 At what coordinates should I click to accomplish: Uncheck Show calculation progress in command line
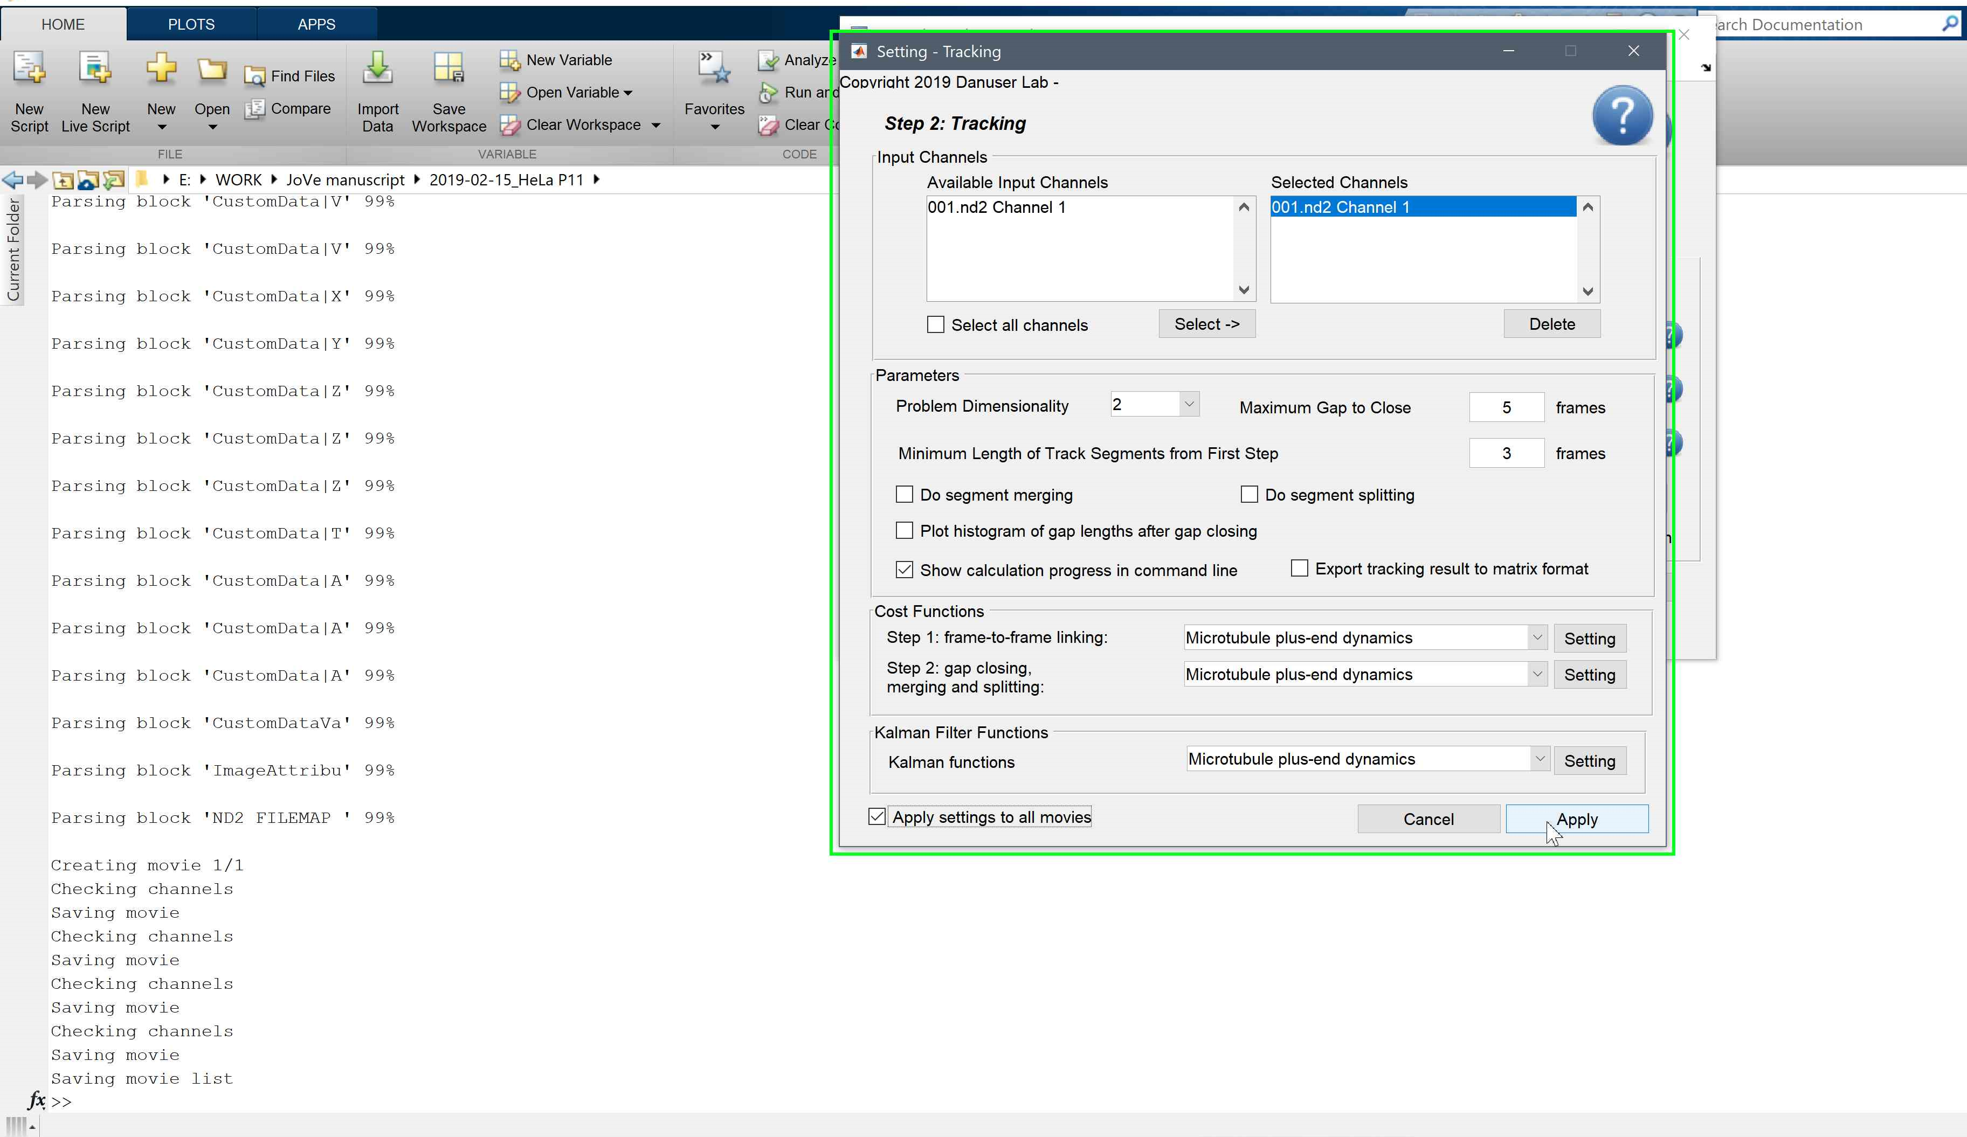pyautogui.click(x=905, y=570)
